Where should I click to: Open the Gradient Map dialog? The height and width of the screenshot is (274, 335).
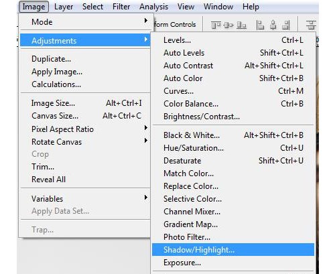[233, 224]
